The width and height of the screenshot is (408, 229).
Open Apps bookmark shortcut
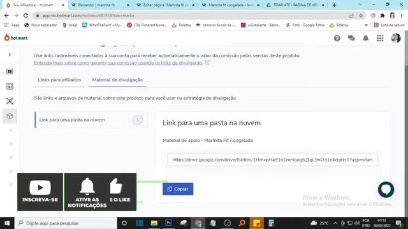pyautogui.click(x=12, y=25)
